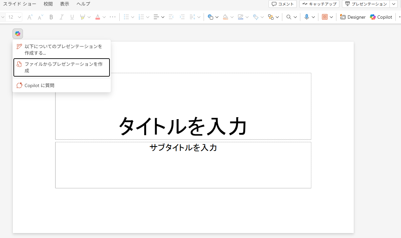Click the Shapes insert icon
Image resolution: width=401 pixels, height=238 pixels.
[x=211, y=17]
